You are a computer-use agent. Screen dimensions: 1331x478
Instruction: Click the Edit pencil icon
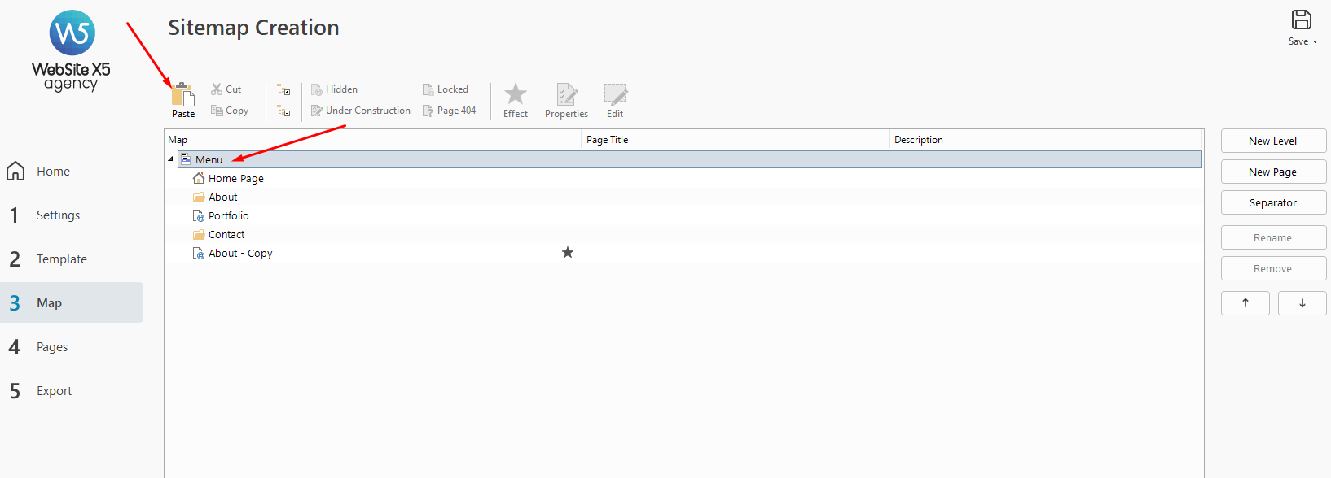pos(615,95)
